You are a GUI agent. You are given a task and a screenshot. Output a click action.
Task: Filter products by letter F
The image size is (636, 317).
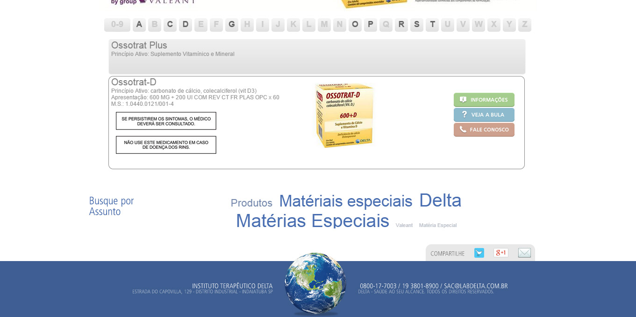click(x=216, y=25)
